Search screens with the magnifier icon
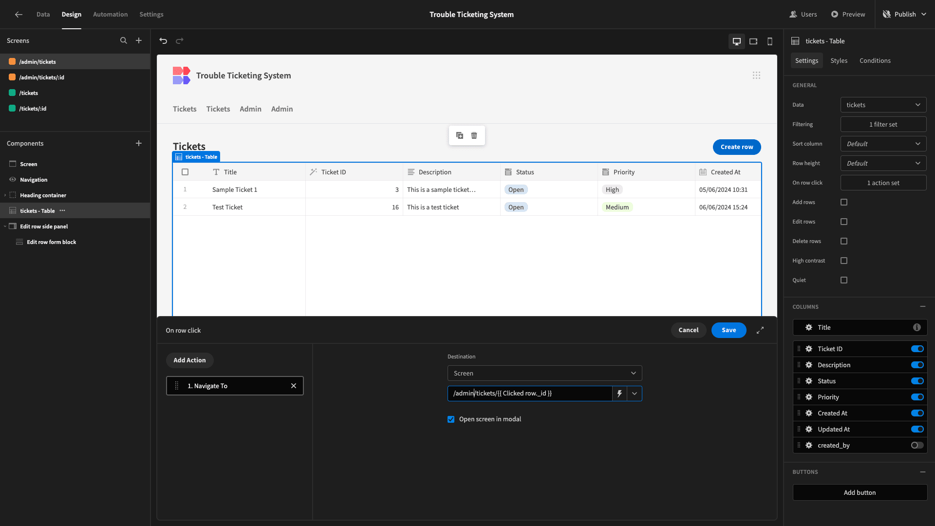 124,41
